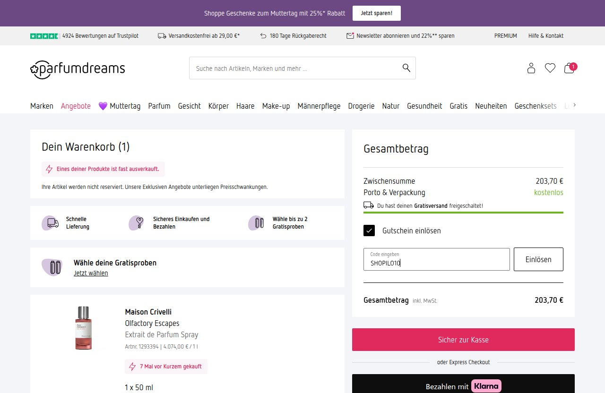605x393 pixels.
Task: Click the Klarna logo badge
Action: click(x=486, y=386)
